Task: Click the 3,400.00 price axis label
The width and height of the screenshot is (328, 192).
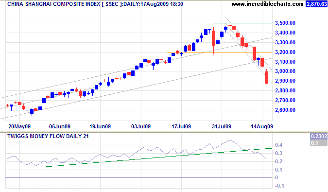Action: click(285, 33)
